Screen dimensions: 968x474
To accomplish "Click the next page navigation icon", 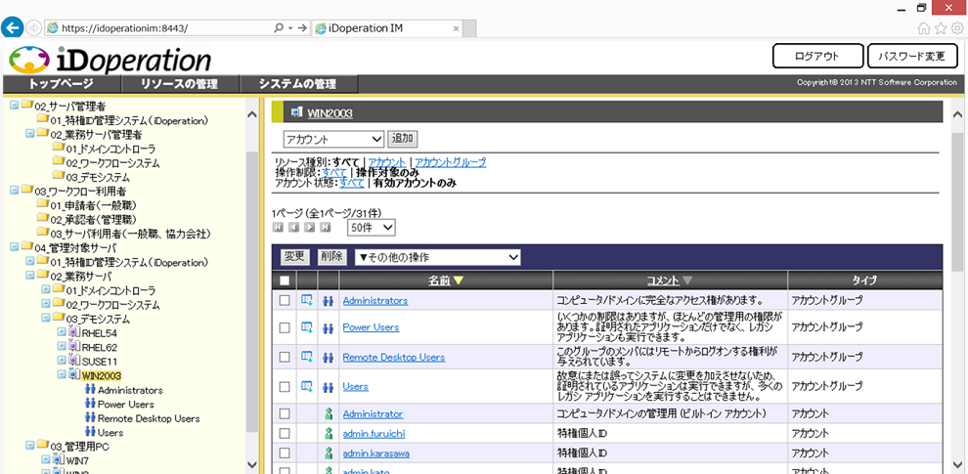I will tap(310, 227).
